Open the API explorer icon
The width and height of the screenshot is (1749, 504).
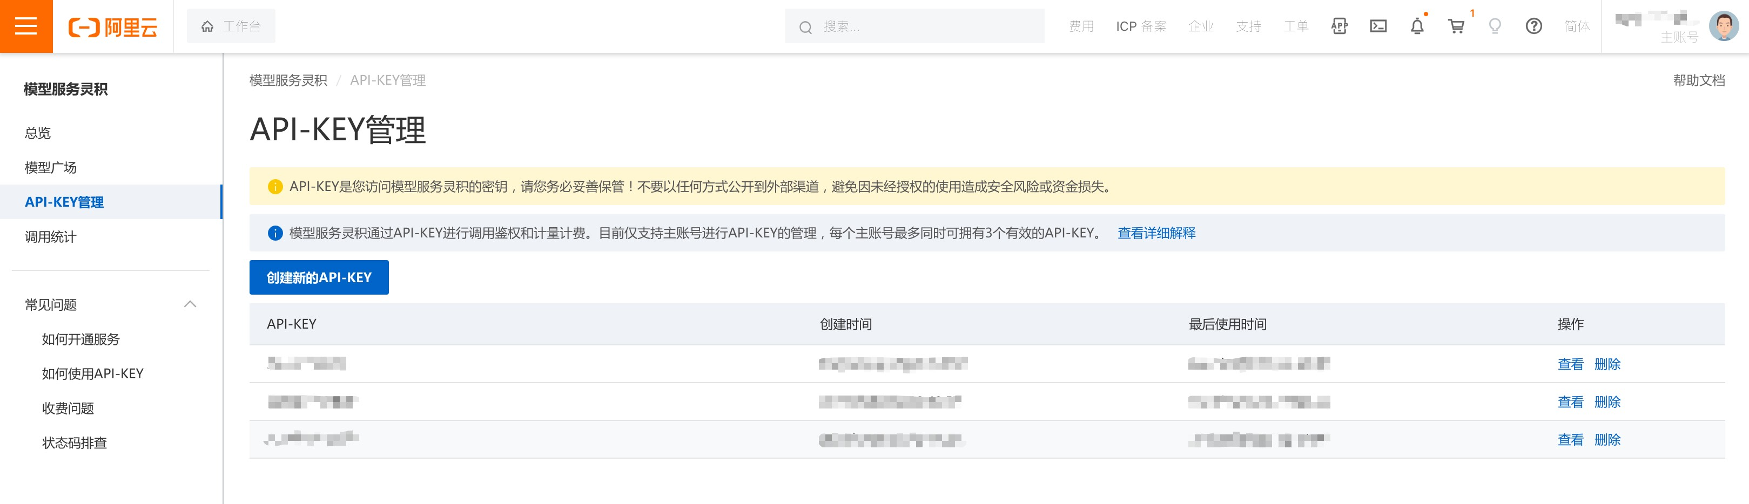pos(1339,26)
